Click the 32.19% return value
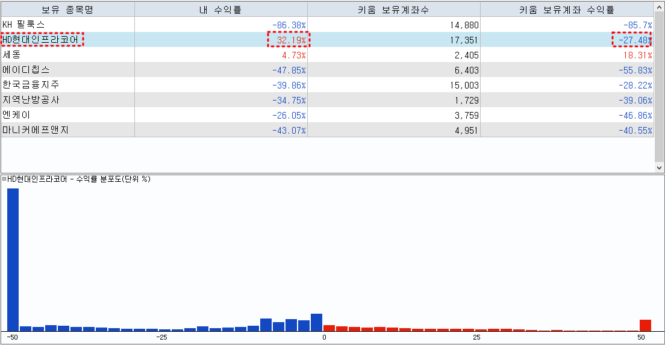The height and width of the screenshot is (345, 665). (291, 40)
